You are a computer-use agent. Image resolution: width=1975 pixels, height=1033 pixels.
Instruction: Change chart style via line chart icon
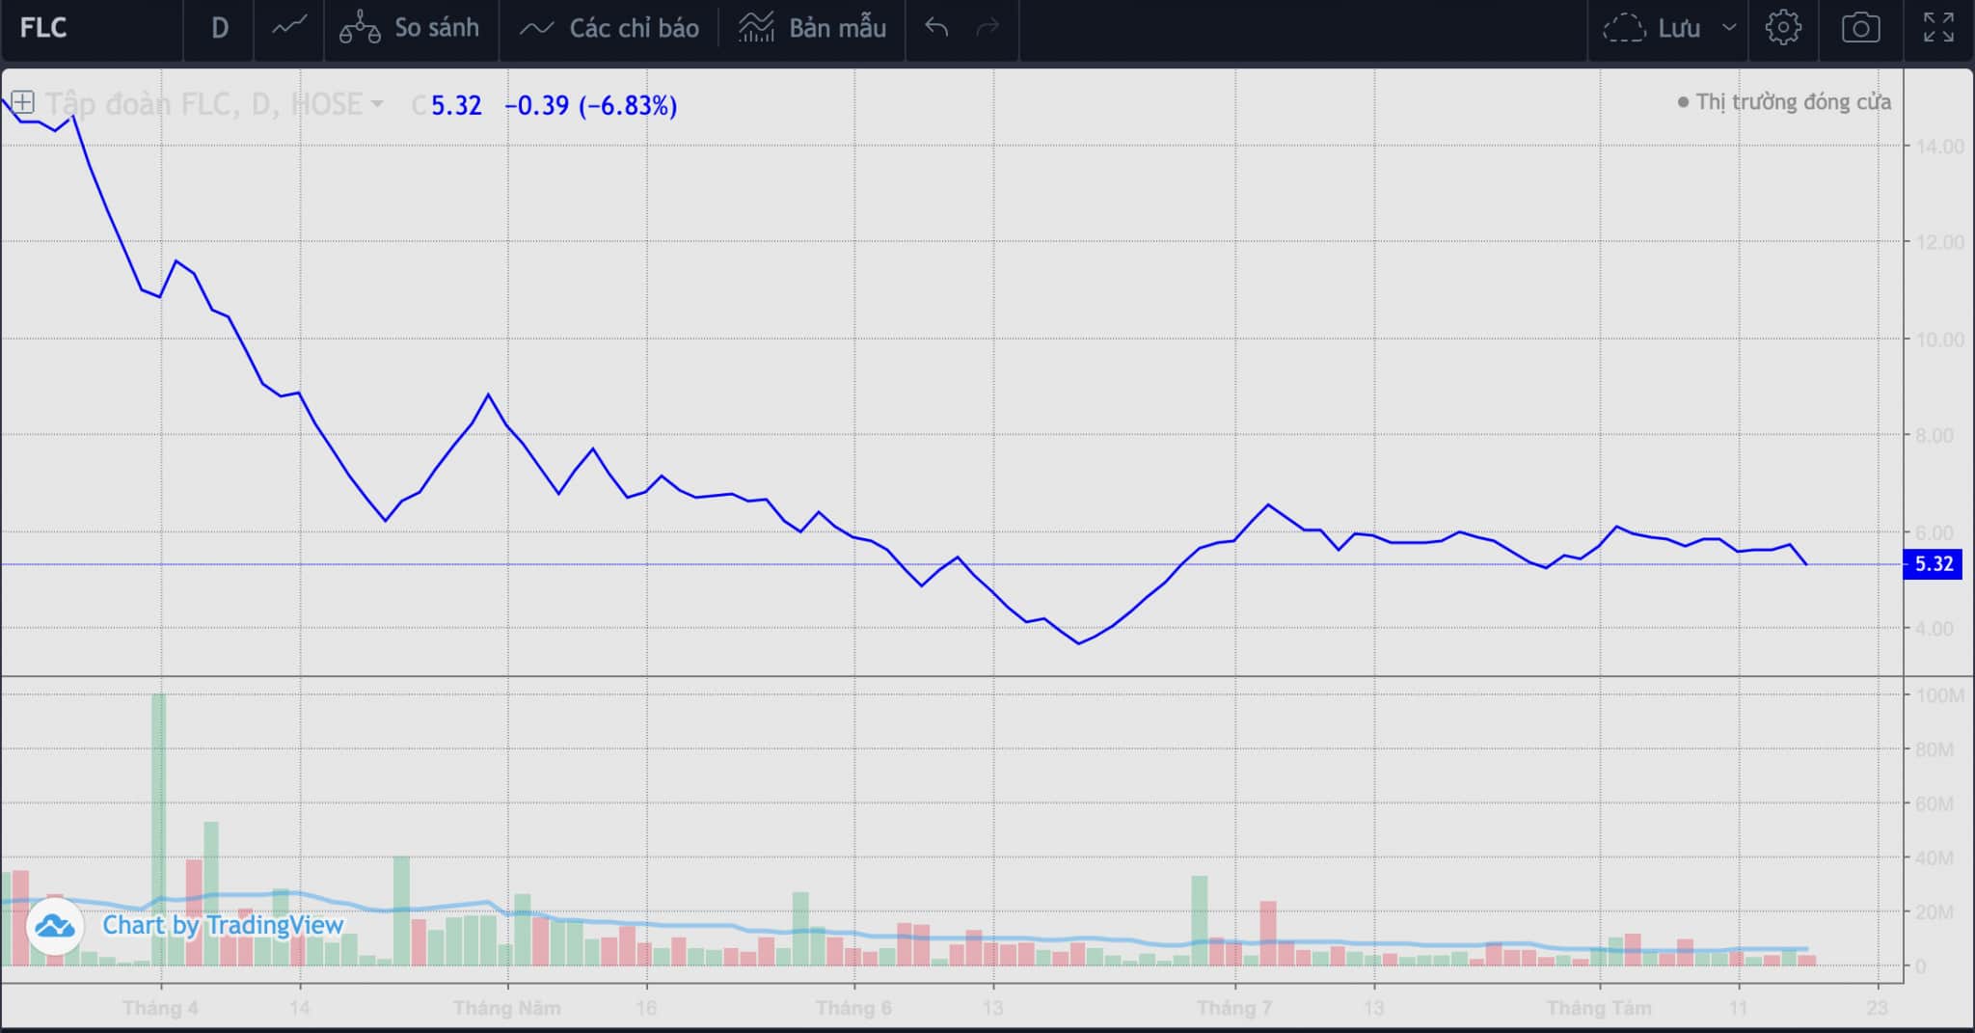tap(289, 28)
